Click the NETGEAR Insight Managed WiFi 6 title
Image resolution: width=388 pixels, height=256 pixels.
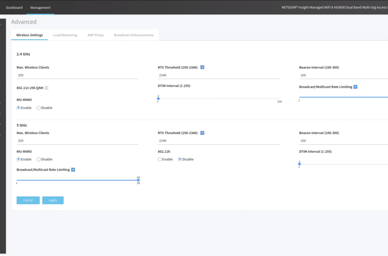click(335, 7)
